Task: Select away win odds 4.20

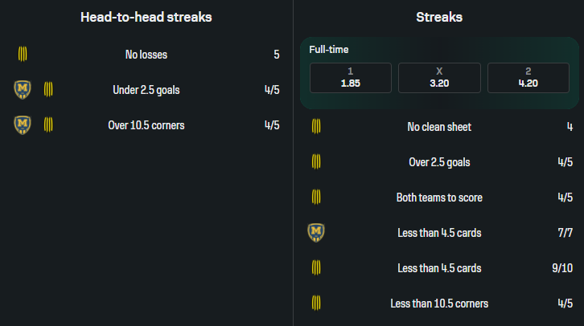Action: 528,78
